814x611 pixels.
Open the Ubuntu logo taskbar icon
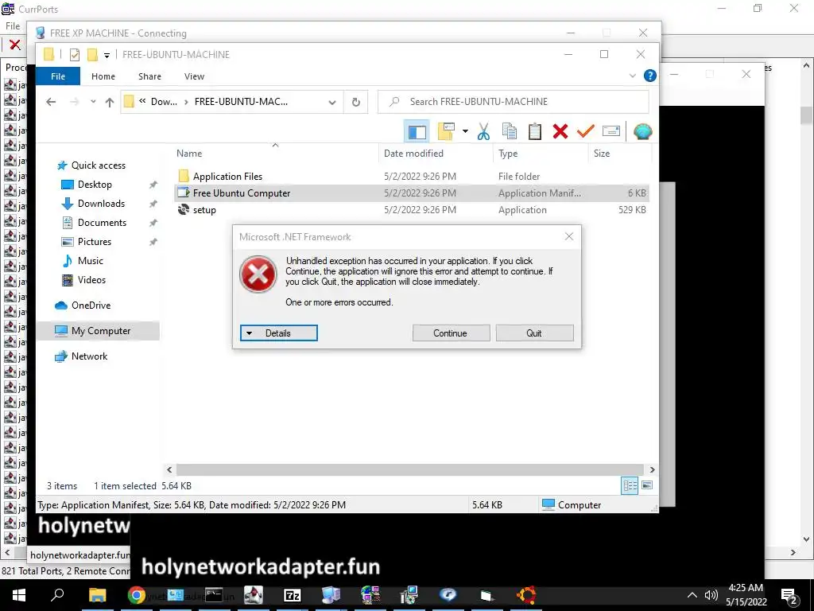(526, 595)
